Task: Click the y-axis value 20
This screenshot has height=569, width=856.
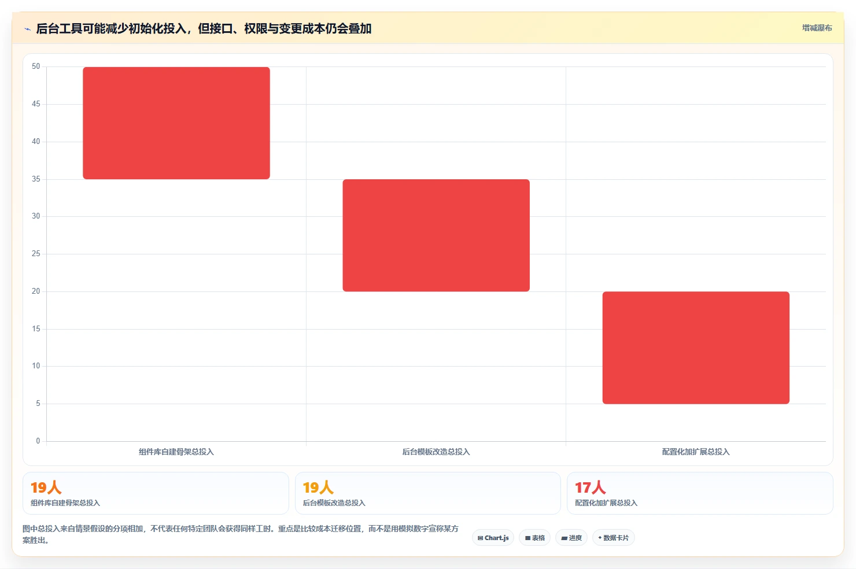Action: [36, 291]
